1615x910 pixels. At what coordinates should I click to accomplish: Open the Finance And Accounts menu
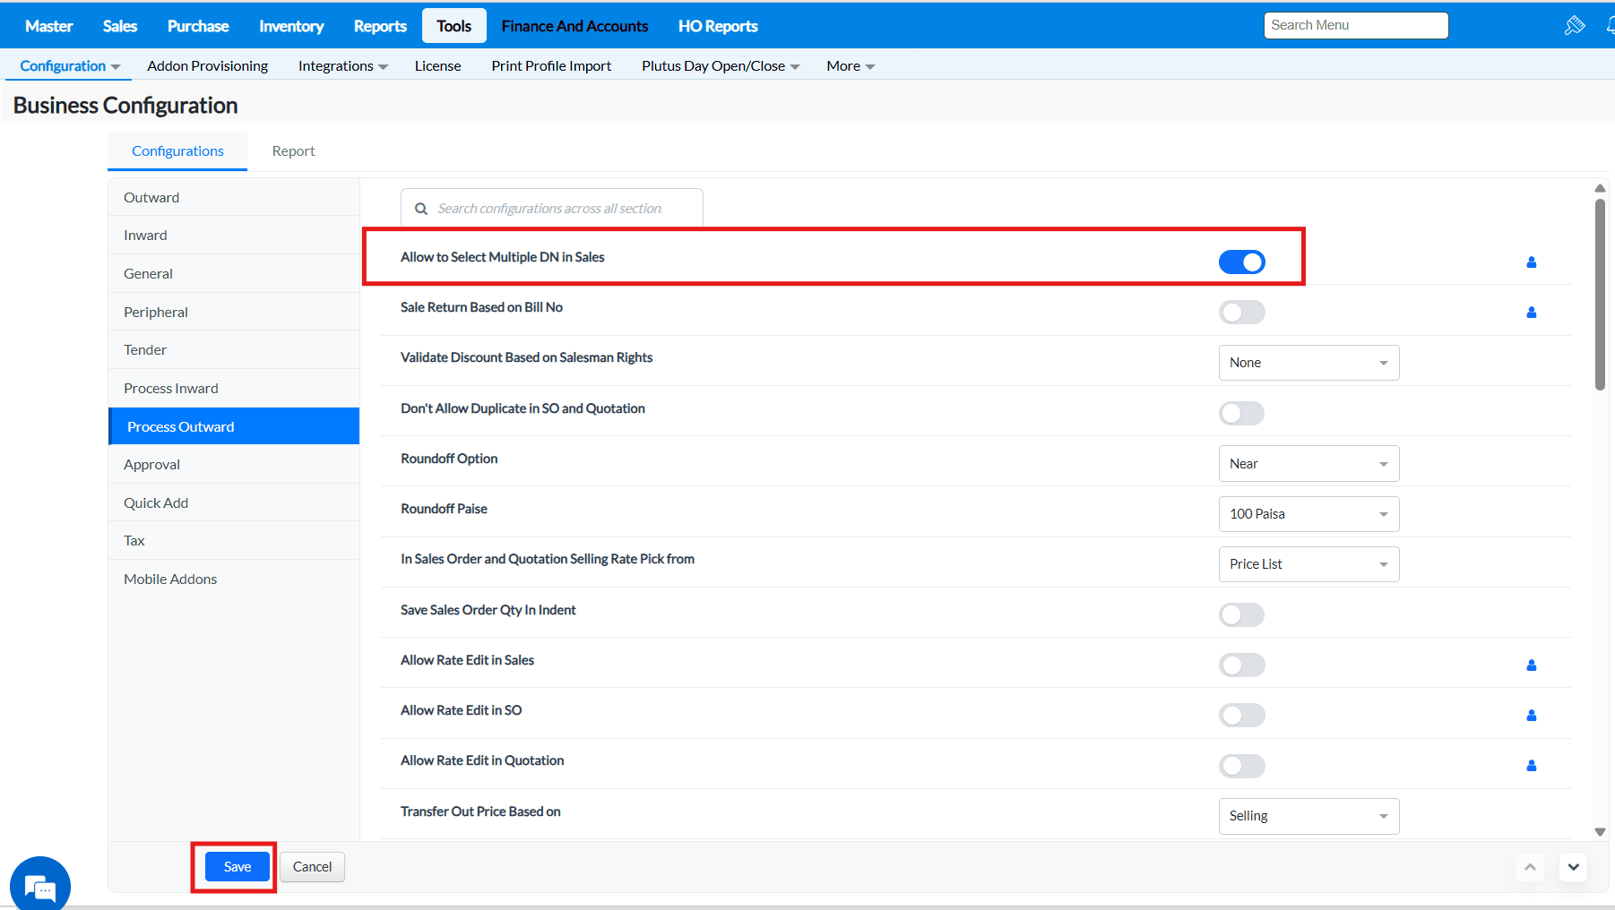click(x=574, y=26)
